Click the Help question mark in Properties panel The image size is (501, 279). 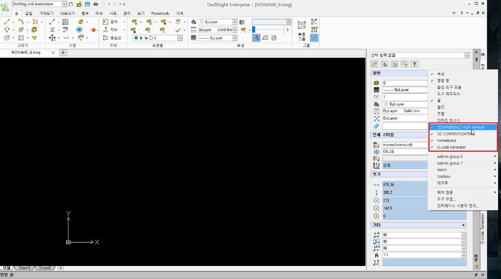pyautogui.click(x=414, y=64)
